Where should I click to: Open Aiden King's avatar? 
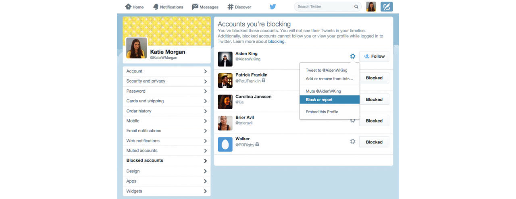[x=225, y=59]
